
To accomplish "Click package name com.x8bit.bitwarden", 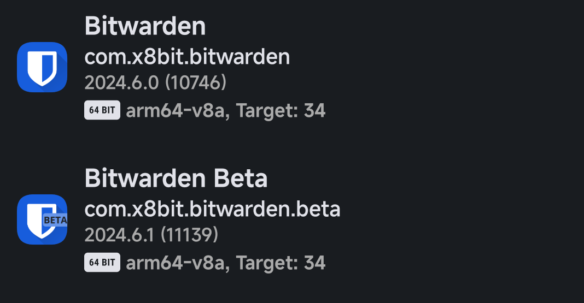I will click(x=187, y=57).
